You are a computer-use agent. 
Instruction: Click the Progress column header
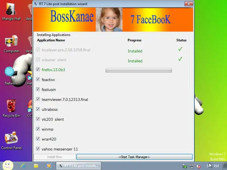click(x=134, y=40)
